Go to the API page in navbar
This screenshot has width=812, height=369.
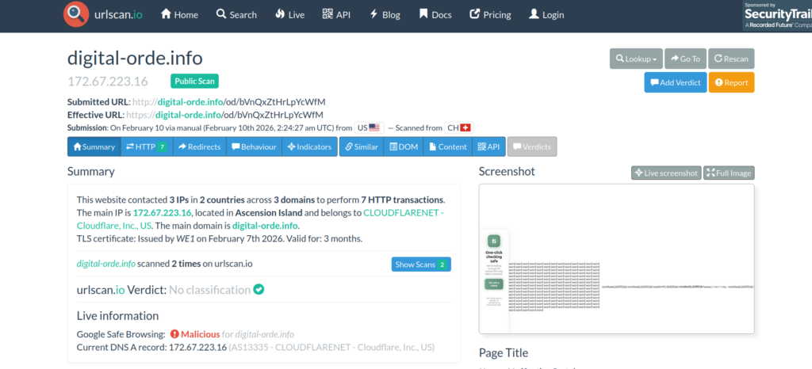(336, 14)
